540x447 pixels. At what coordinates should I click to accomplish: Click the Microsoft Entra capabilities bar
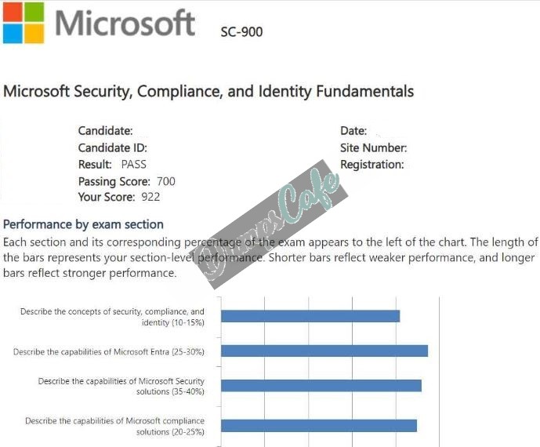coord(324,351)
